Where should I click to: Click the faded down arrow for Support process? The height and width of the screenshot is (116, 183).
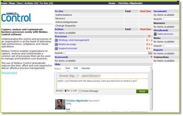coord(151,49)
